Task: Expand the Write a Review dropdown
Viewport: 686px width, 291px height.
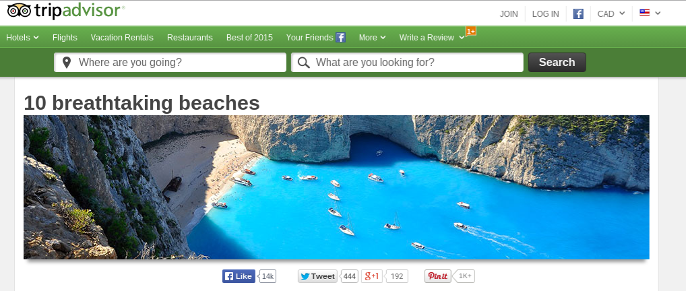Action: click(432, 38)
